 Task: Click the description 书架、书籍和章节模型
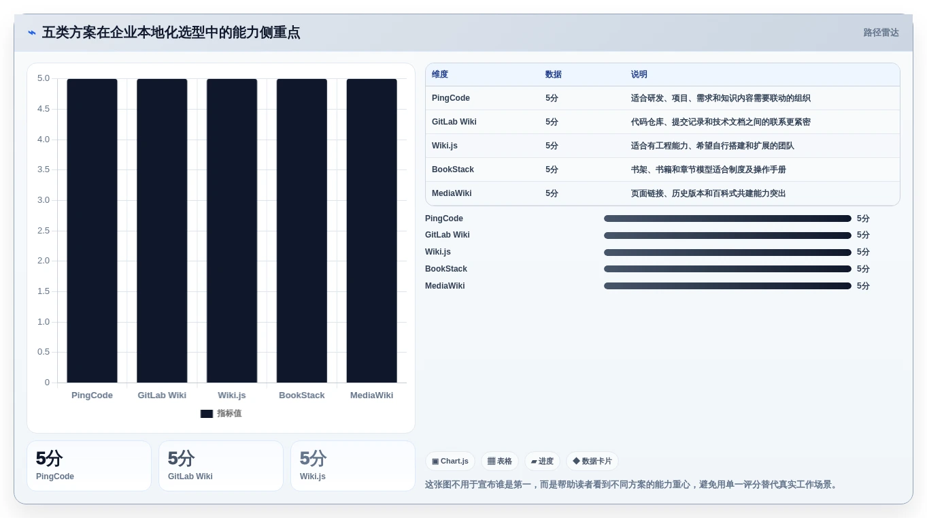coord(709,169)
